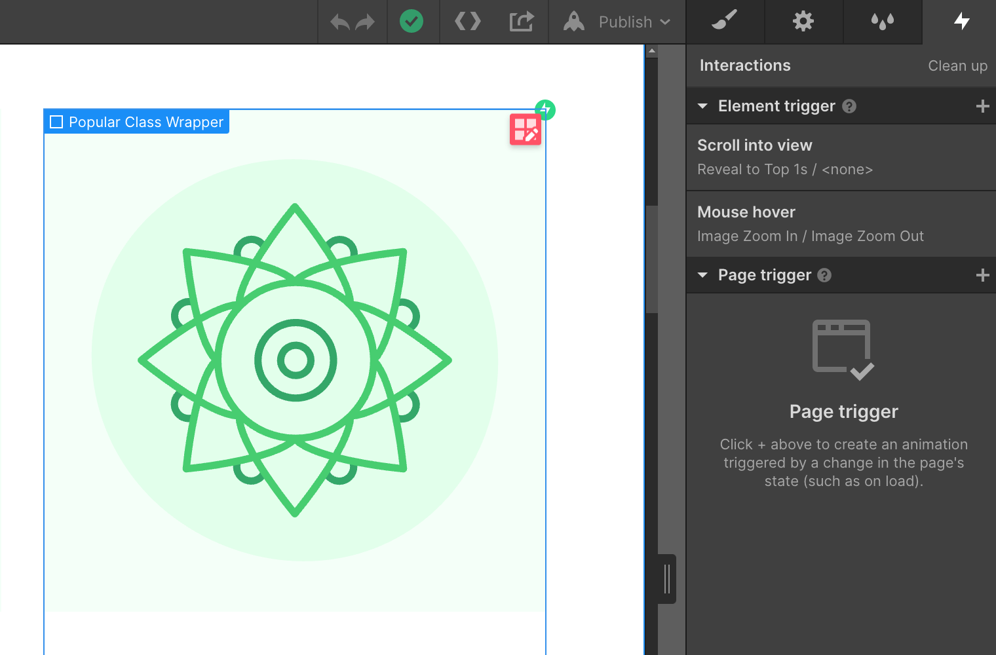Click the share export icon

pyautogui.click(x=522, y=22)
